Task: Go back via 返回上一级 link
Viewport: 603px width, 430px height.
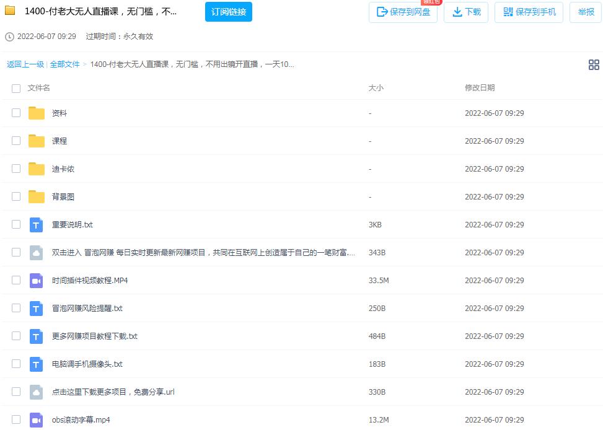Action: pos(25,64)
